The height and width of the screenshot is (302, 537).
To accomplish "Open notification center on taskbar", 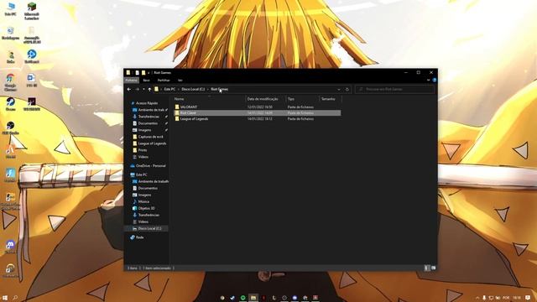I will pos(528,298).
